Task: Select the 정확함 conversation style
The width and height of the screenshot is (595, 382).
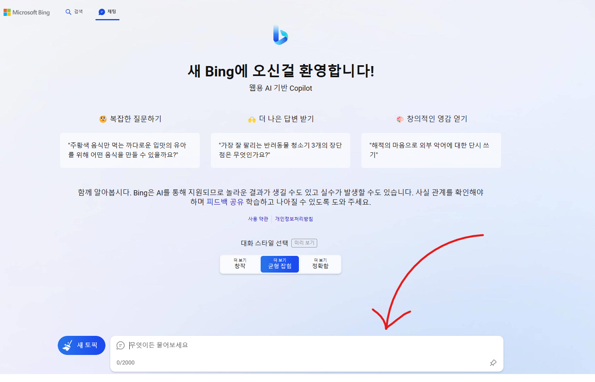Action: [320, 264]
